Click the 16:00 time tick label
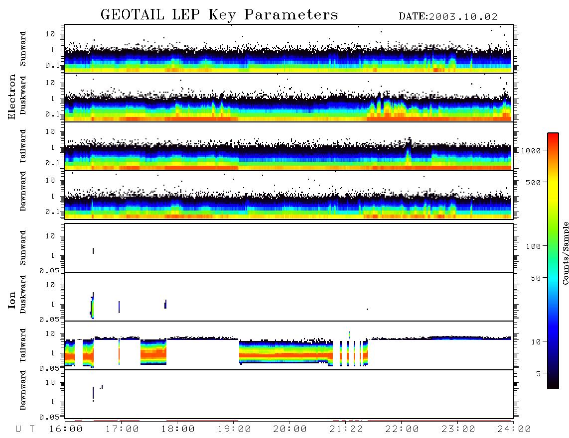 pos(66,430)
